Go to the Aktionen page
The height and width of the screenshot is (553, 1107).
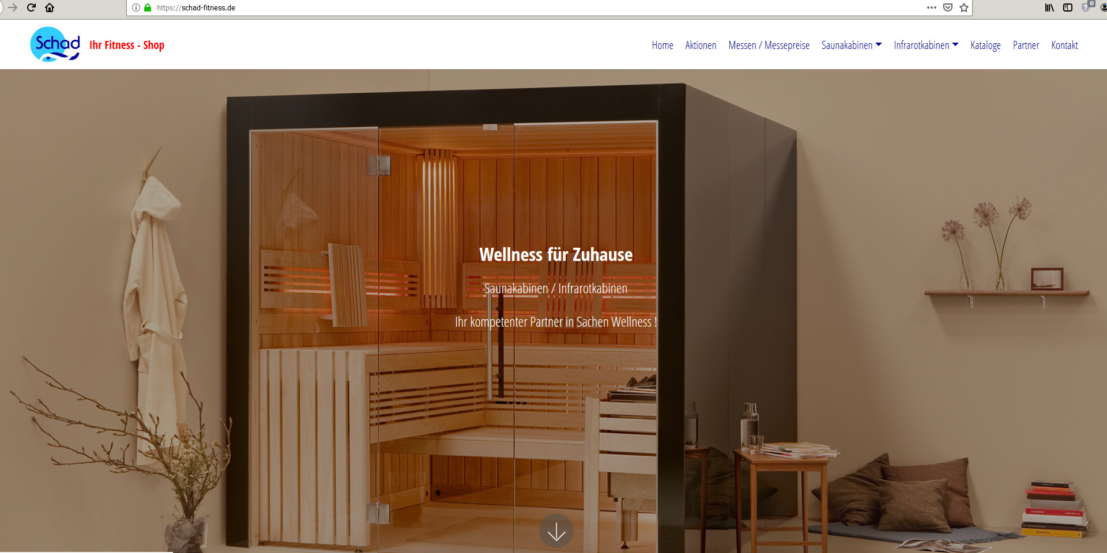coord(701,45)
